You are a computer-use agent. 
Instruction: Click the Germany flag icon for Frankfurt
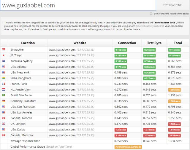4,101
